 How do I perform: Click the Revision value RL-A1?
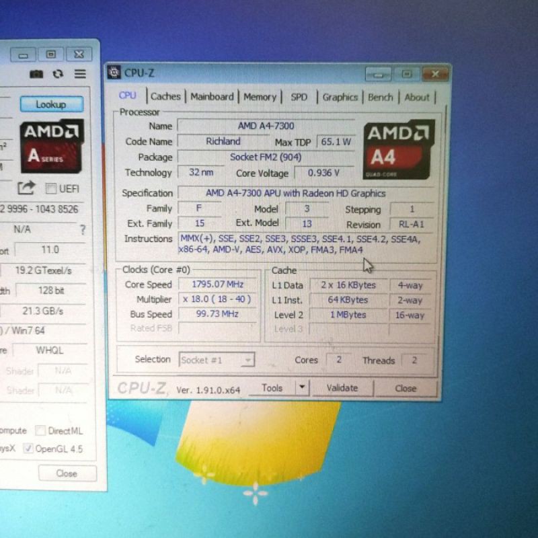[412, 224]
